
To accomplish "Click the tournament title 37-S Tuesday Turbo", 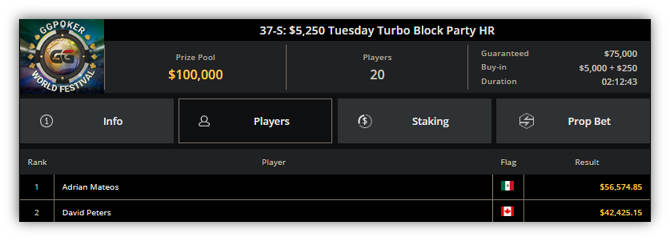I will (x=377, y=31).
